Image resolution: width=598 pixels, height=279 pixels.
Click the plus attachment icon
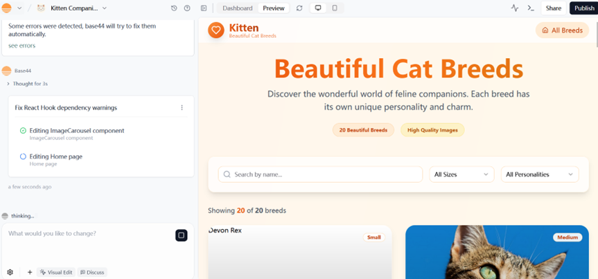[x=30, y=272]
